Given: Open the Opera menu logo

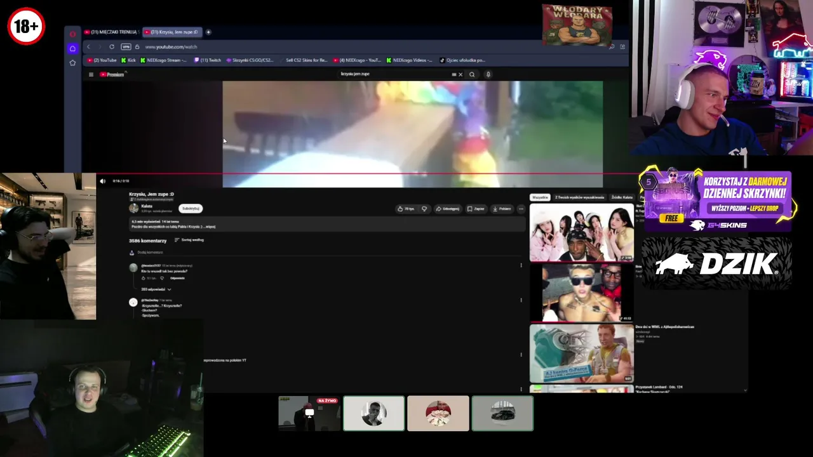Looking at the screenshot, I should [72, 34].
